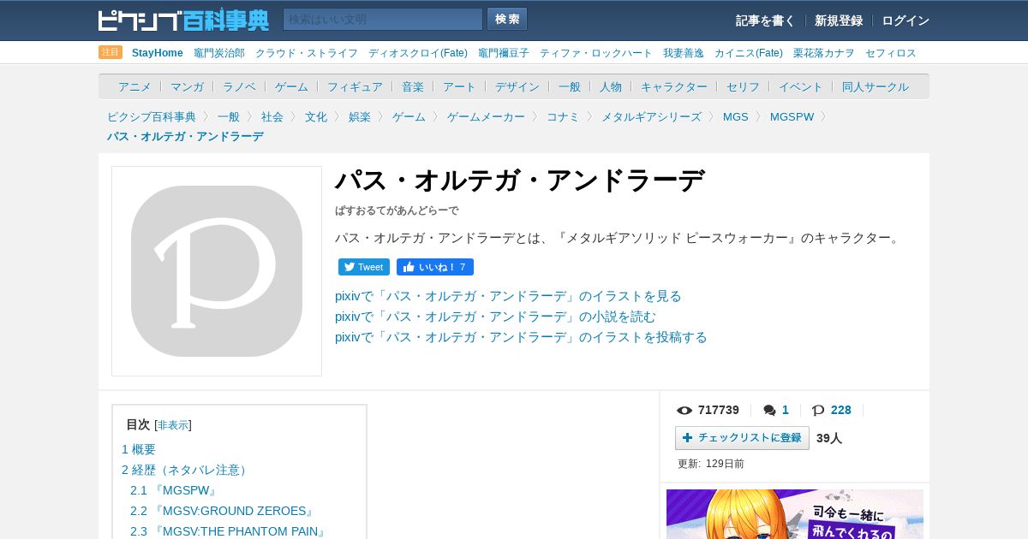Jump to section 2.3 MGSV:THE PHANTOM PAIN

[x=229, y=531]
